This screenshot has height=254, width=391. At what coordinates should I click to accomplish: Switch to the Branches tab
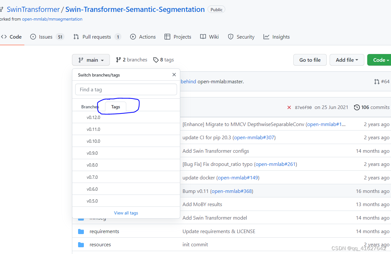tap(90, 106)
